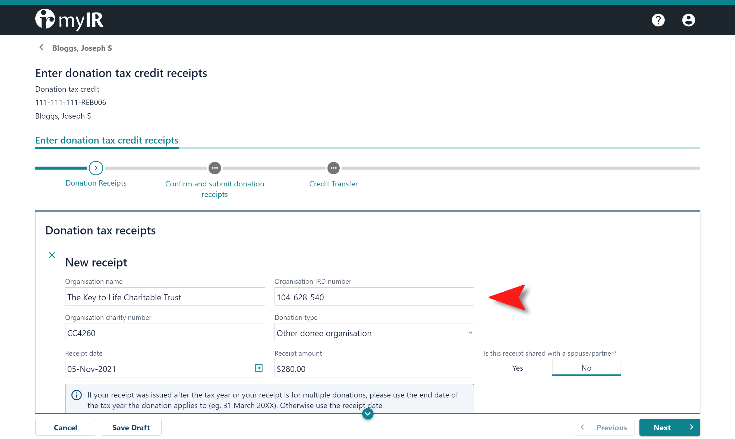Click the Donation tax credit subtitle text

(x=67, y=89)
